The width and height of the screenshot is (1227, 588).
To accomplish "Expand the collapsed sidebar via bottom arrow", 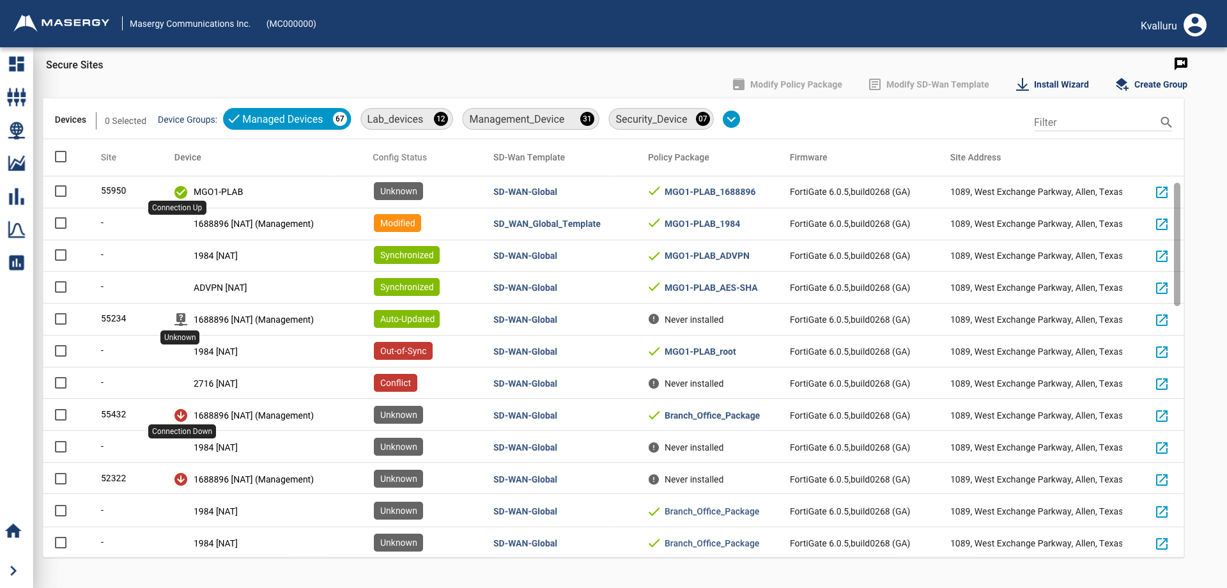I will click(13, 571).
